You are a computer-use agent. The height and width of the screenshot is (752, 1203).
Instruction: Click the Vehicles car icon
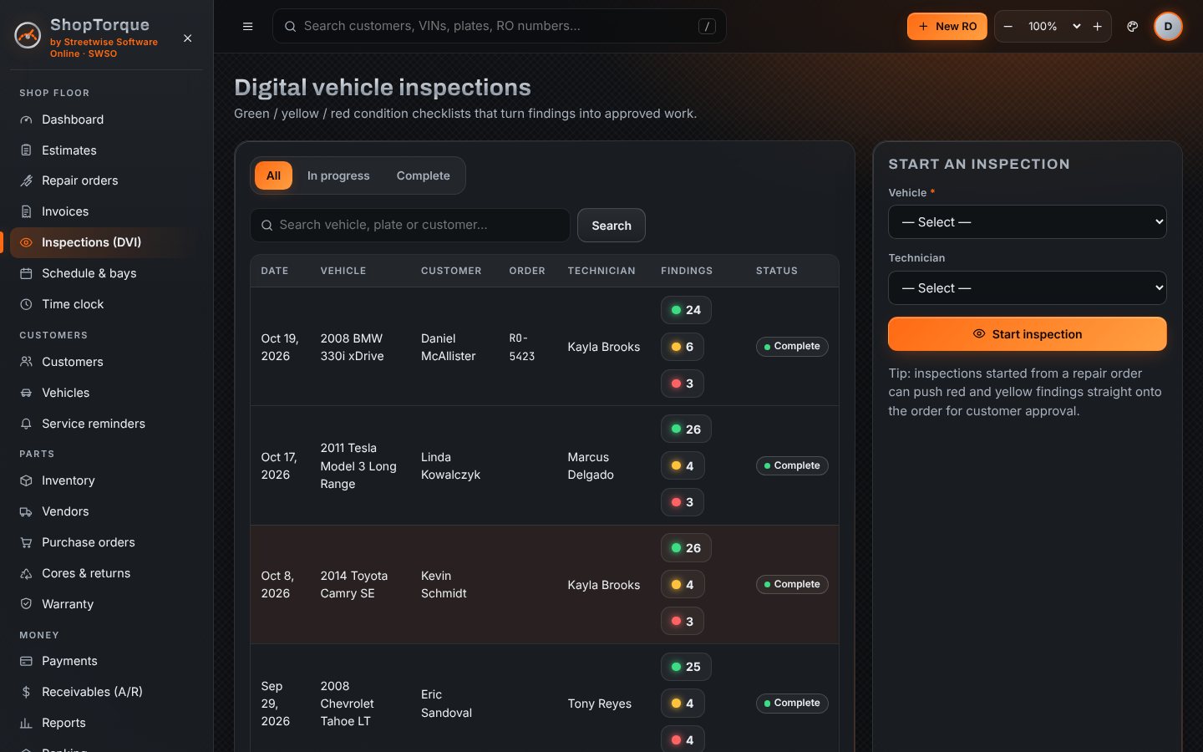[x=26, y=393]
